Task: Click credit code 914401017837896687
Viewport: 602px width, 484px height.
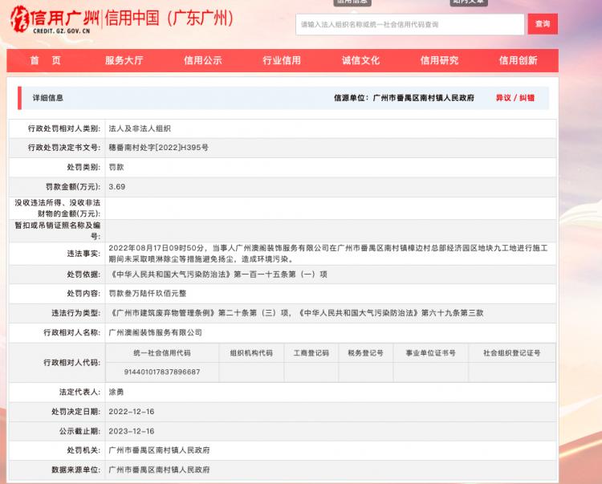Action: pyautogui.click(x=162, y=372)
